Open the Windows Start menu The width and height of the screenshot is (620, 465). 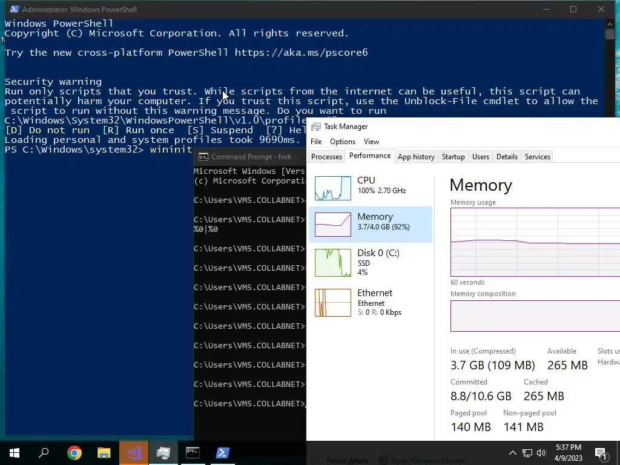pyautogui.click(x=15, y=452)
